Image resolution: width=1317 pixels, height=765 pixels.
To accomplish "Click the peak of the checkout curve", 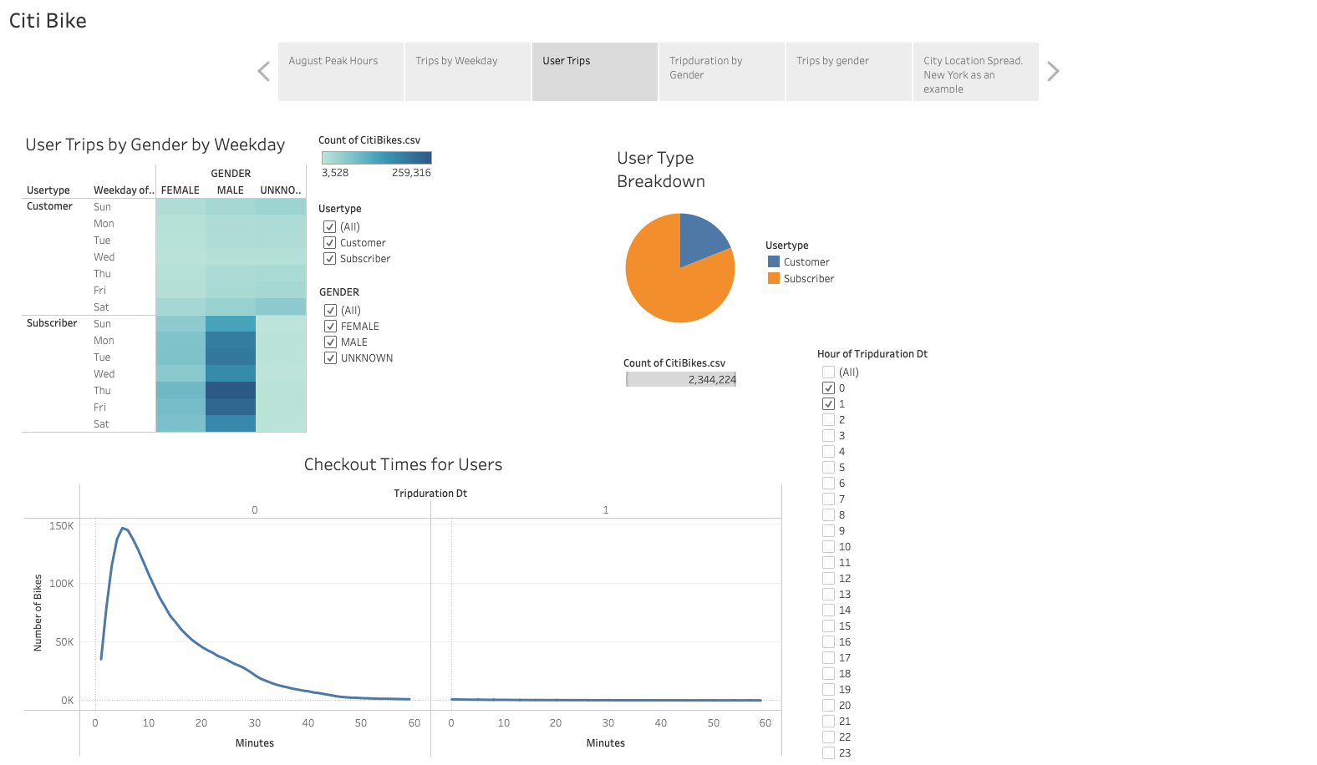I will tap(123, 528).
